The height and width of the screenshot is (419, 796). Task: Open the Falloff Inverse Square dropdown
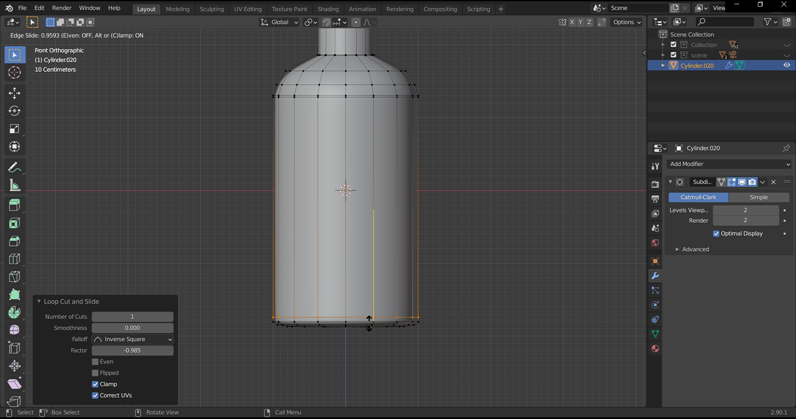[133, 339]
